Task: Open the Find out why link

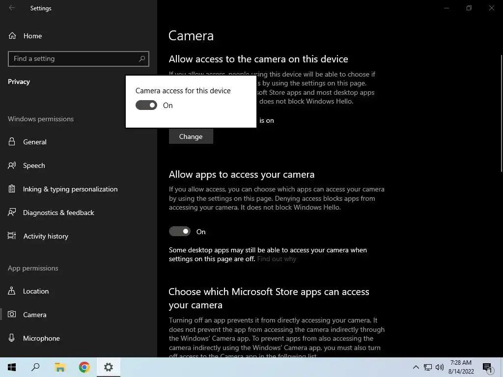Action: pos(277,259)
